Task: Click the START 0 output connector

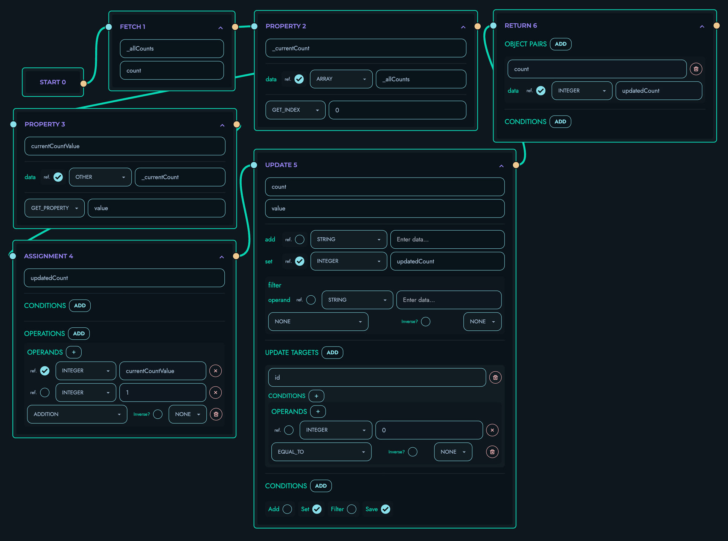Action: (84, 84)
